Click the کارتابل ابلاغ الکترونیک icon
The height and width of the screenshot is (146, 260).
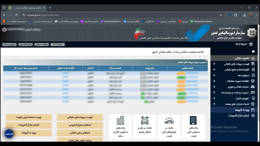[x=253, y=116]
